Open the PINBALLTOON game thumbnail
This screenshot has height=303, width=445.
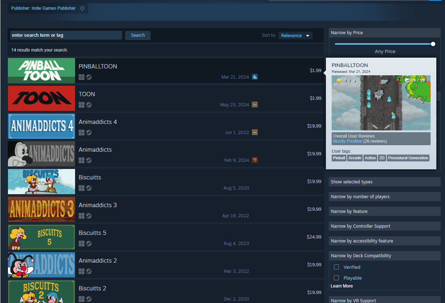[x=42, y=71]
